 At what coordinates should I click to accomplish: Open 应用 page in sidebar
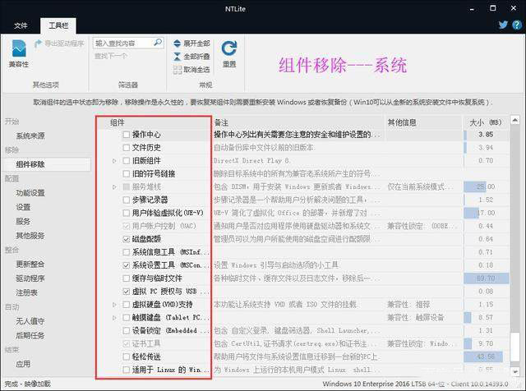coord(23,364)
